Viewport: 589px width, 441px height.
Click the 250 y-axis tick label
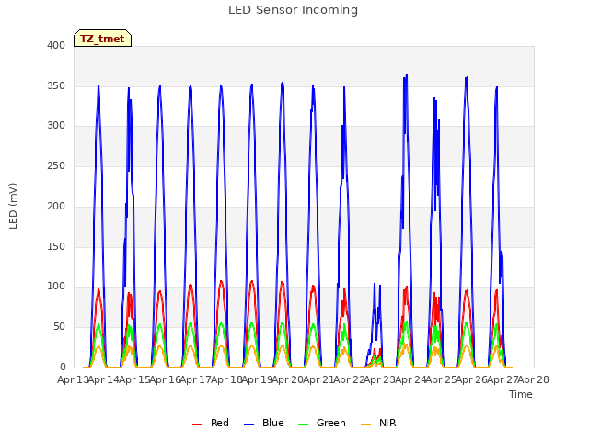(56, 165)
